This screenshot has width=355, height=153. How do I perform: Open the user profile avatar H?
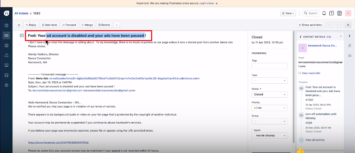(348, 13)
